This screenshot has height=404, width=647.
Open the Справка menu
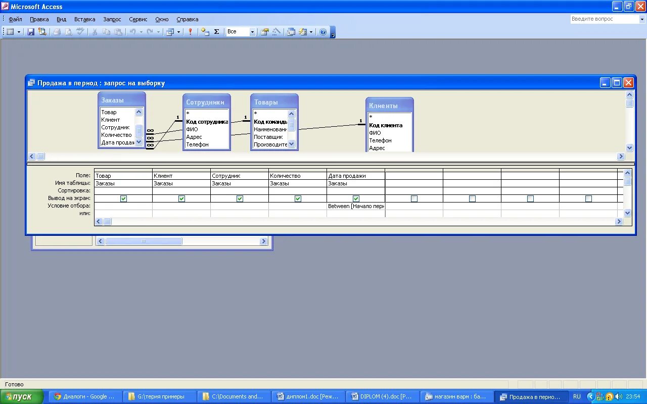point(187,19)
